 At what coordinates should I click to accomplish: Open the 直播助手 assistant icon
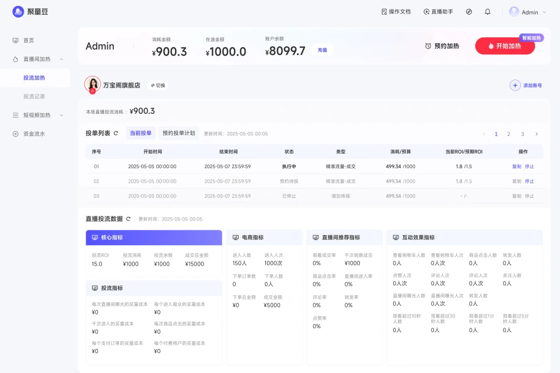426,12
